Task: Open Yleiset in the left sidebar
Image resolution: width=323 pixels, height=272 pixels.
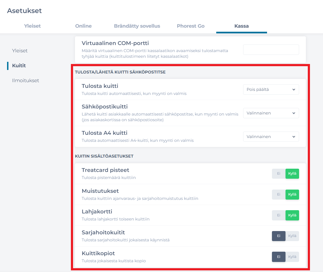Action: click(20, 51)
